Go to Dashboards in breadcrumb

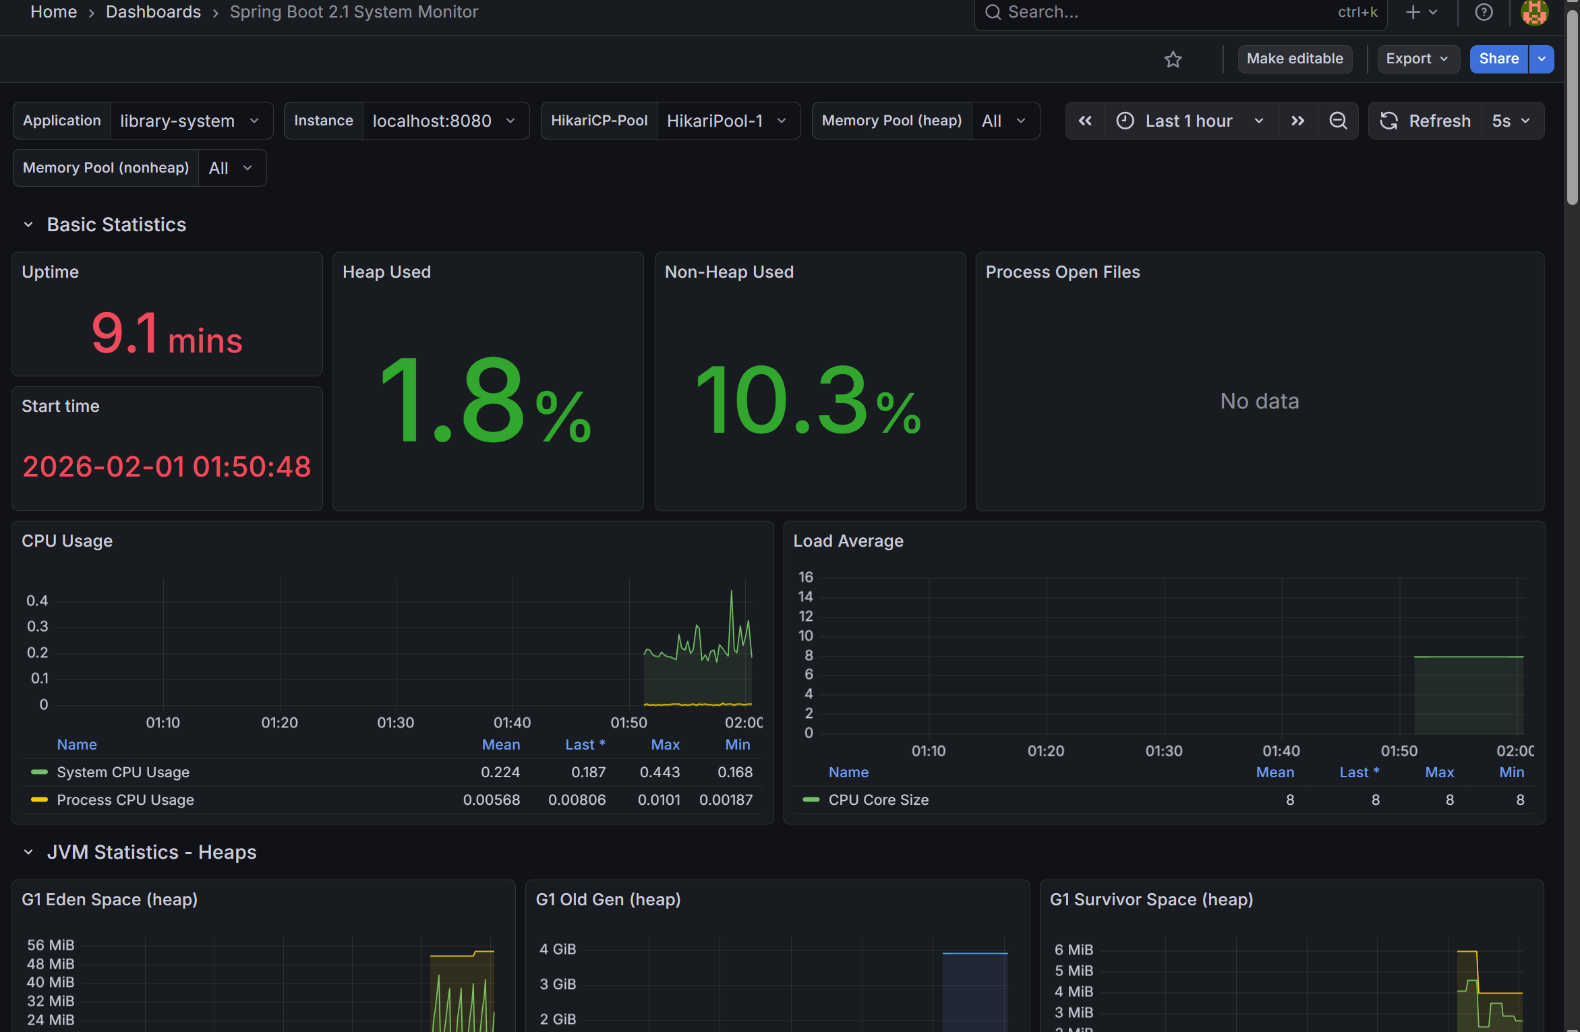153,12
